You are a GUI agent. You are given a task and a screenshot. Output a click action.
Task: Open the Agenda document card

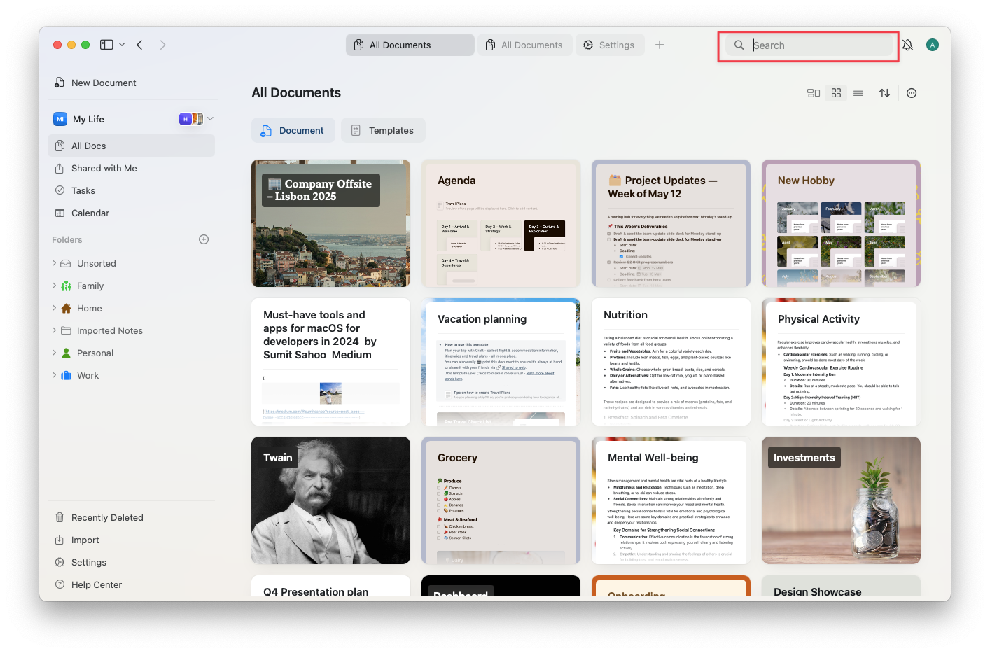(x=501, y=223)
